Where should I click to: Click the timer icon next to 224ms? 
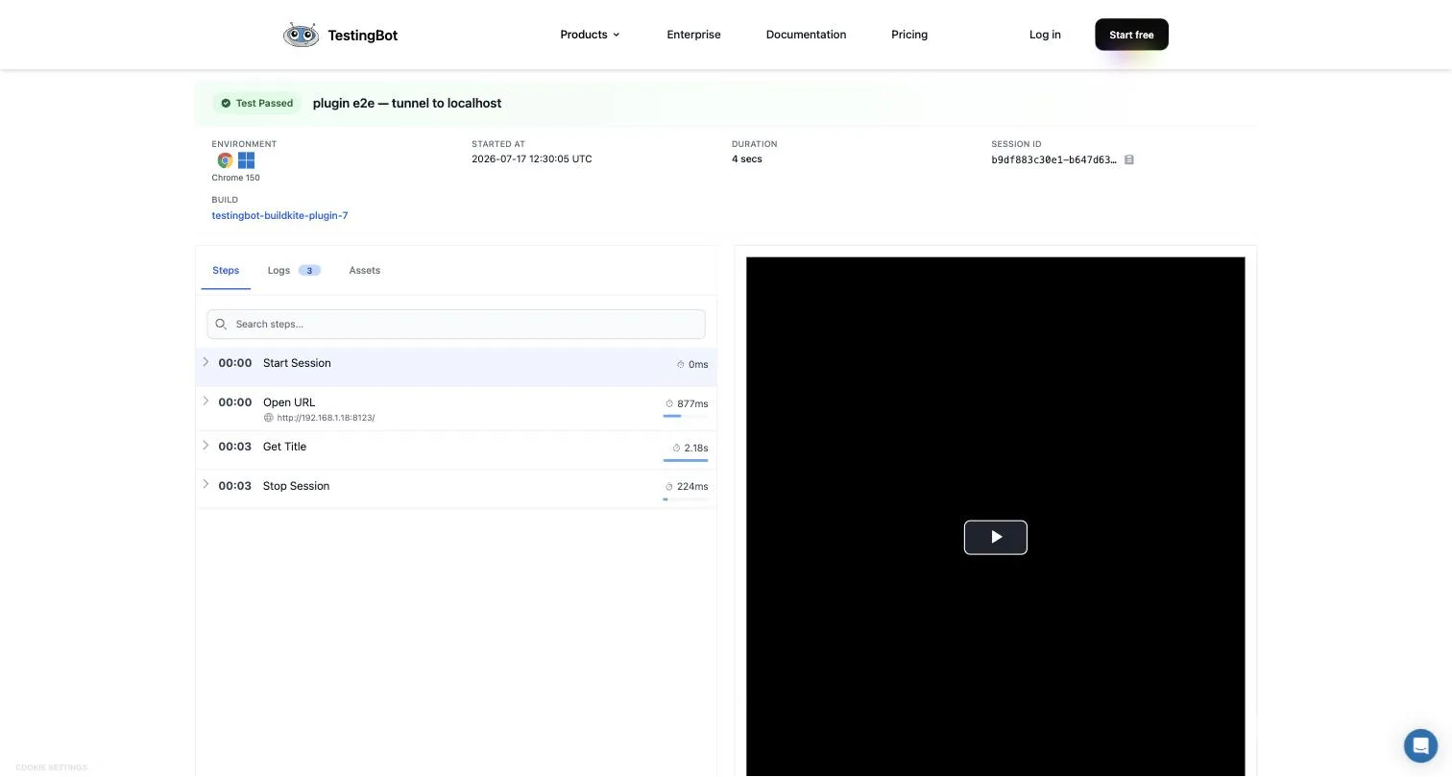669,487
